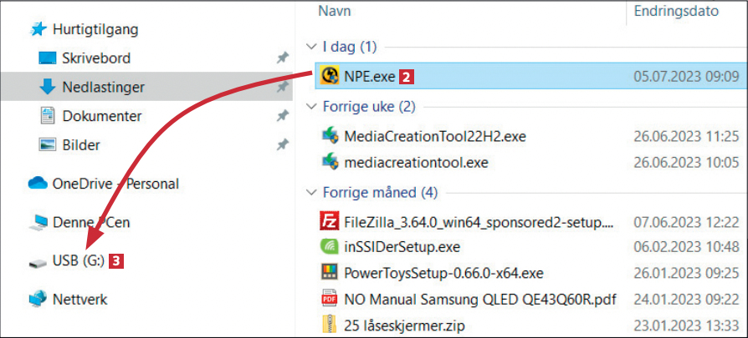Click the inSSIDerSetup.exe icon
This screenshot has height=338, width=748.
330,247
